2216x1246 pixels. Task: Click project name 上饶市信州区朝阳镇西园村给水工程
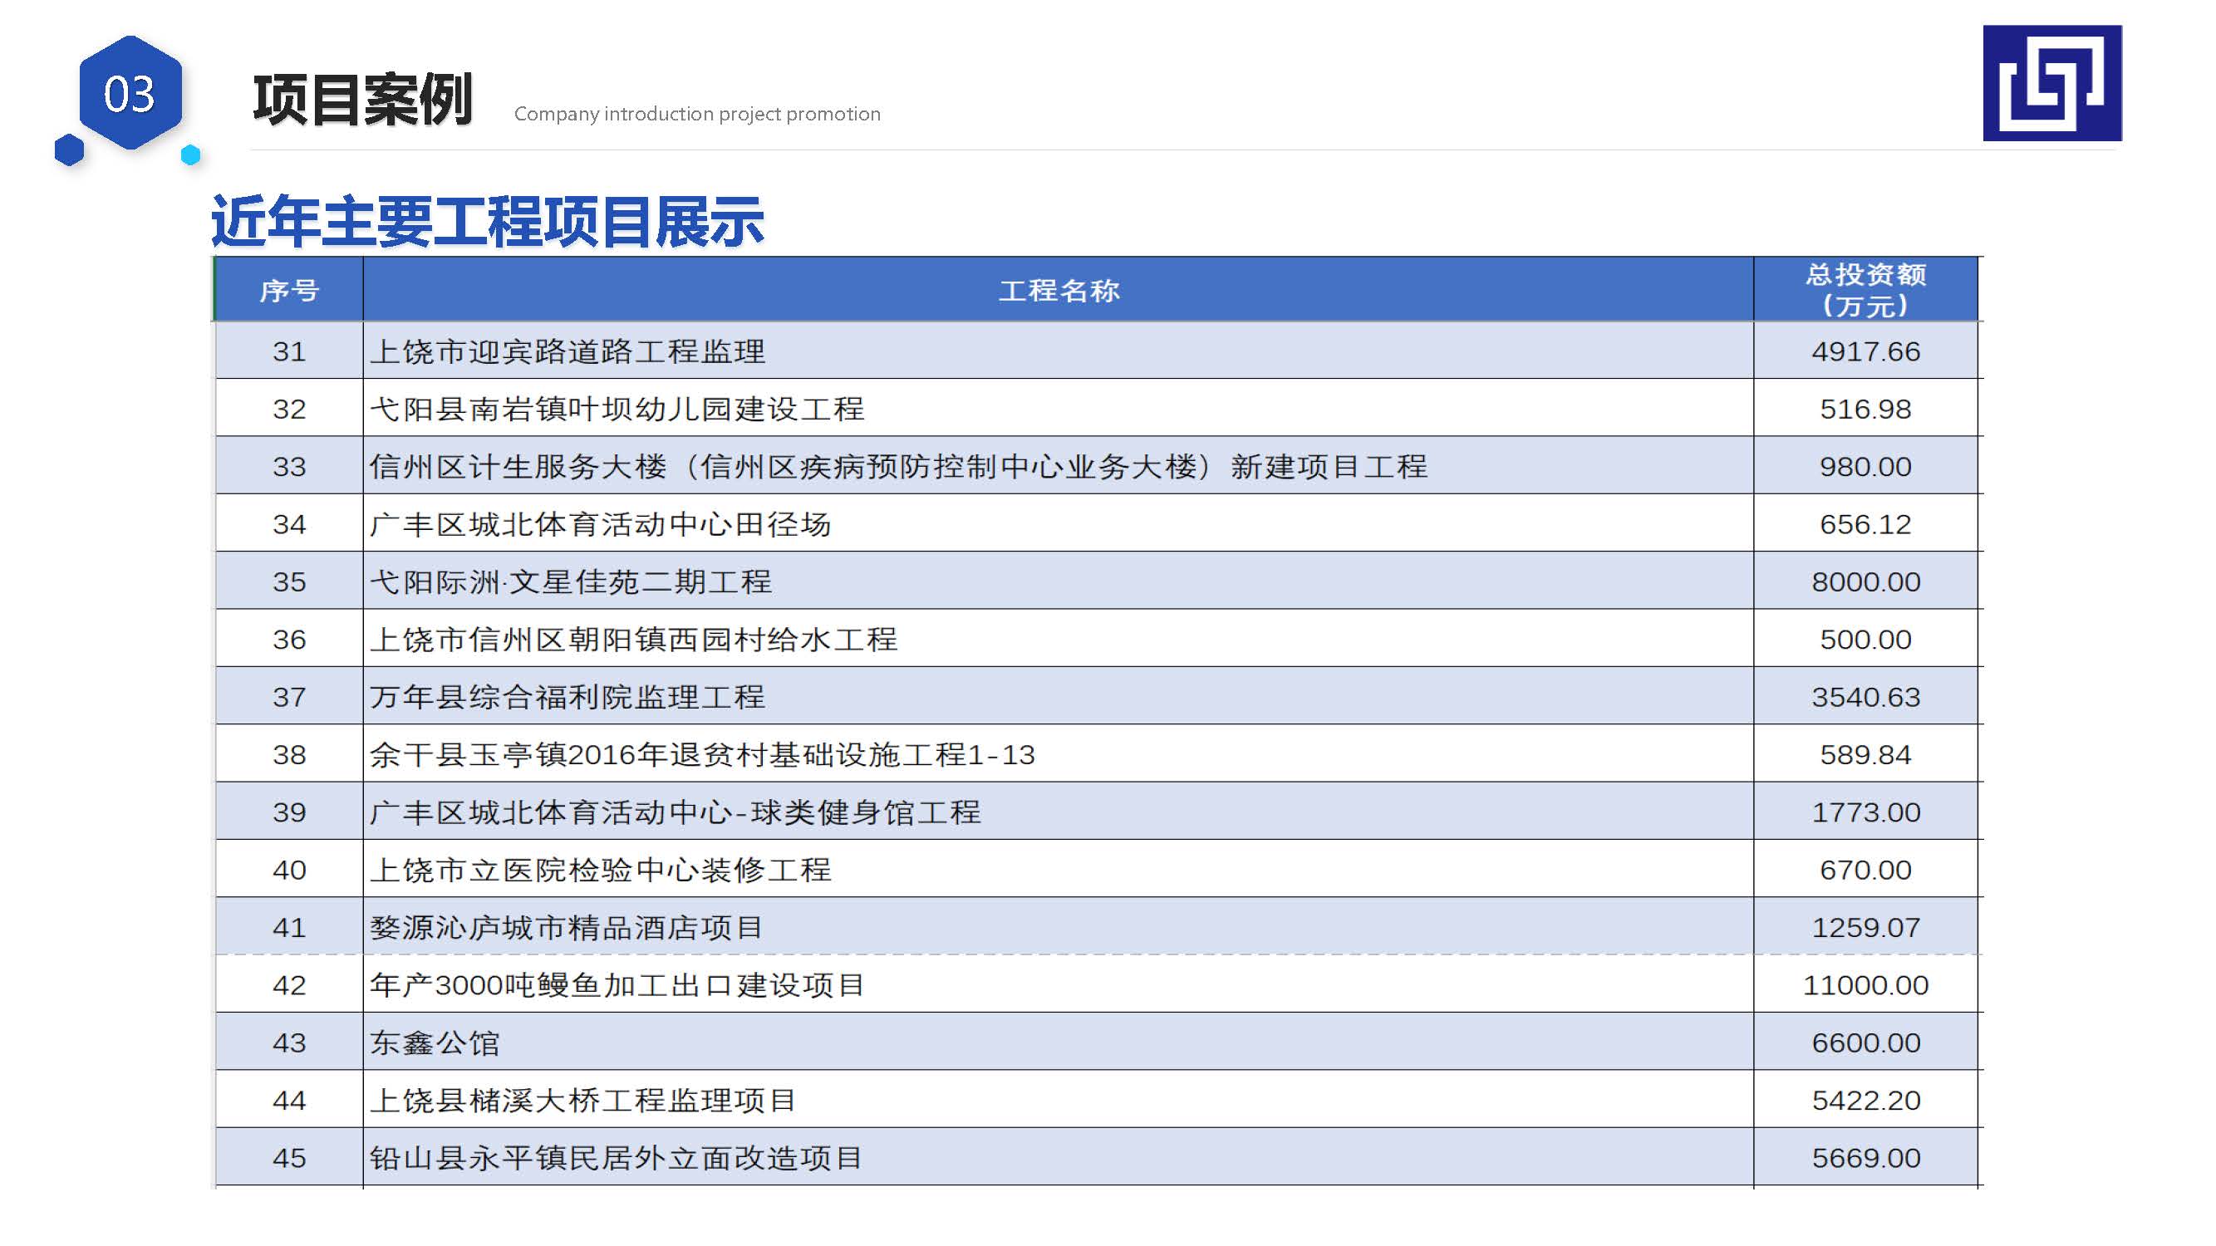click(634, 639)
